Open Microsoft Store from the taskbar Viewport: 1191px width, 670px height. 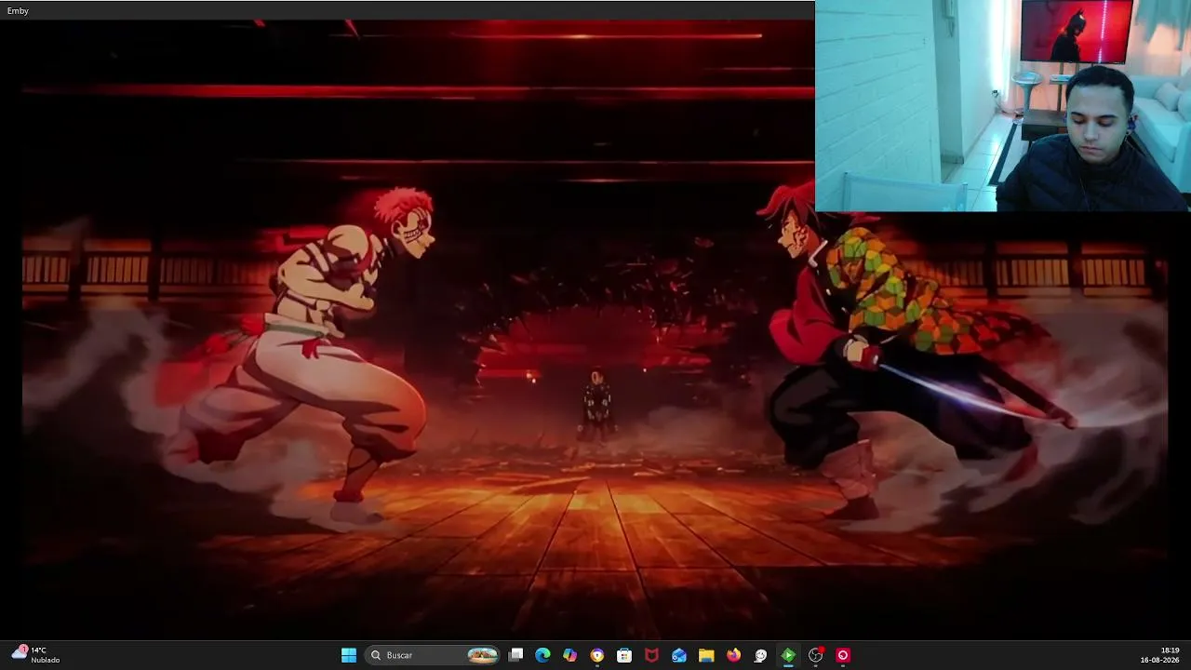[624, 655]
